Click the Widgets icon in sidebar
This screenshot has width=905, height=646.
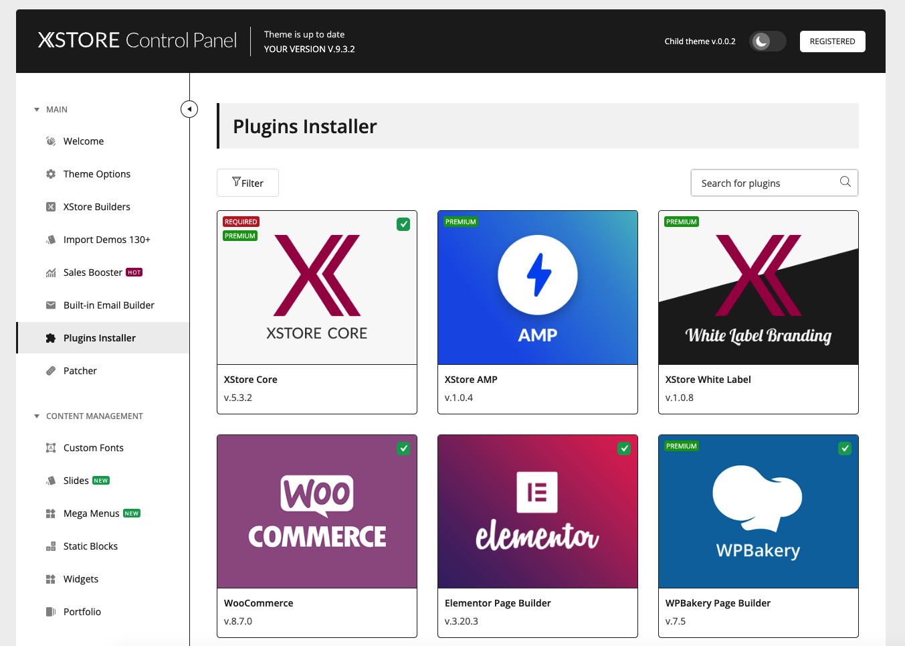point(51,579)
